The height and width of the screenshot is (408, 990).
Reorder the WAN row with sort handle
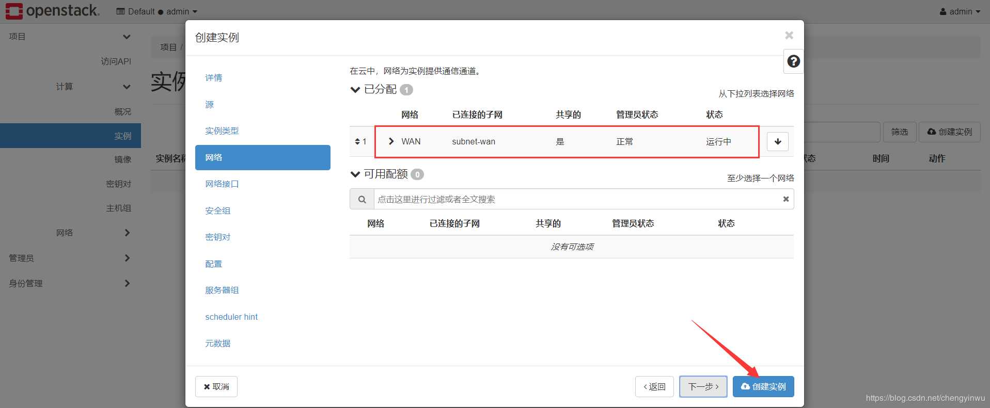(x=357, y=141)
